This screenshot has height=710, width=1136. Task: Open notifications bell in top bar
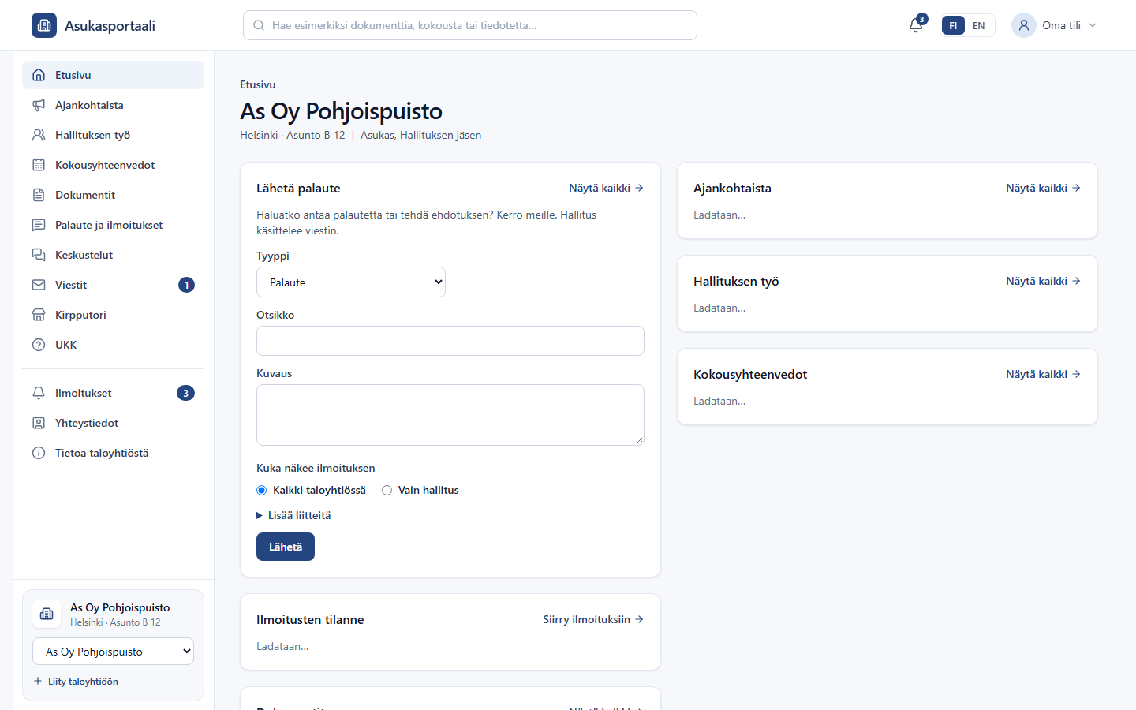(x=916, y=25)
